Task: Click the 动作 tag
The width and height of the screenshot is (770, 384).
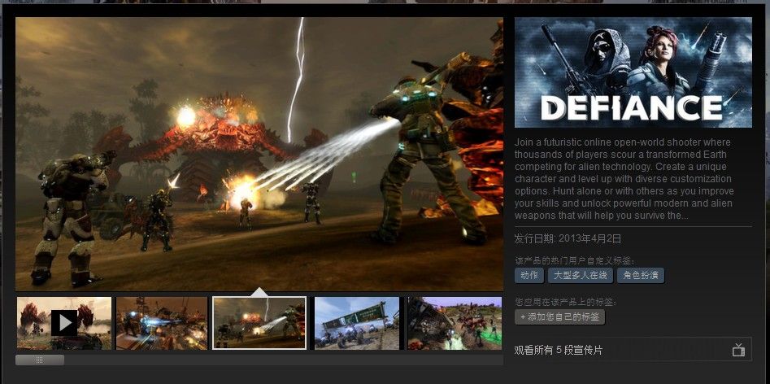Action: tap(529, 276)
